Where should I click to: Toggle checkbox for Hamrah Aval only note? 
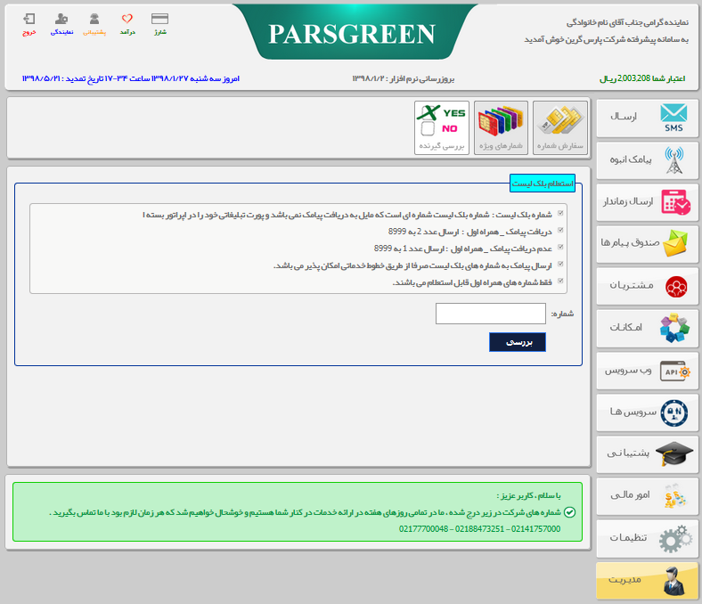[x=560, y=282]
